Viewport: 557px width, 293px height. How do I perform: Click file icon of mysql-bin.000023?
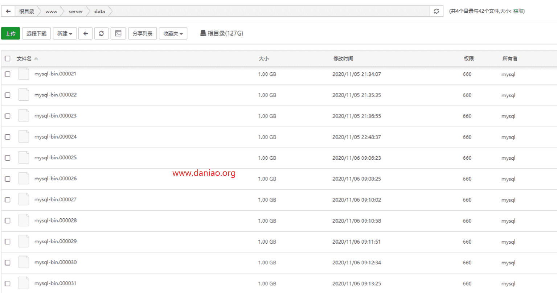click(x=24, y=116)
